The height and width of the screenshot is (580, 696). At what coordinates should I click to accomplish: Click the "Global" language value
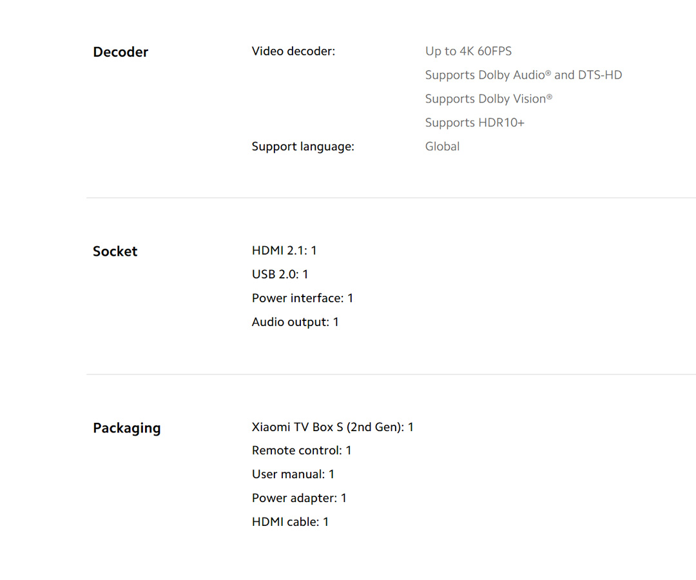[442, 146]
